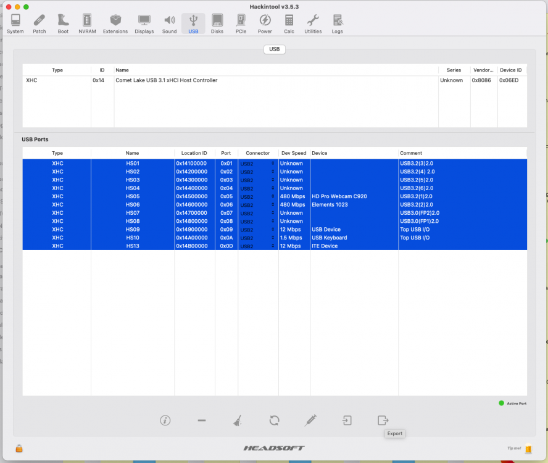
Task: Open the Displays toolbar section
Action: tap(144, 24)
